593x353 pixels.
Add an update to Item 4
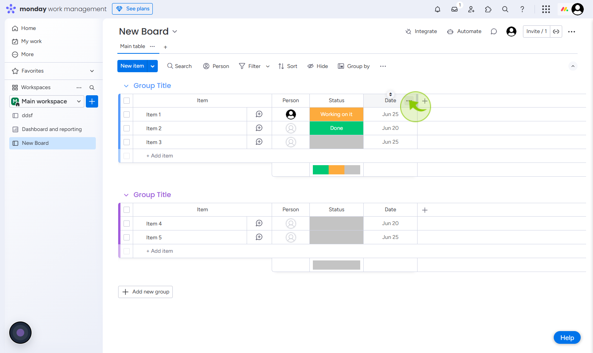coord(259,223)
